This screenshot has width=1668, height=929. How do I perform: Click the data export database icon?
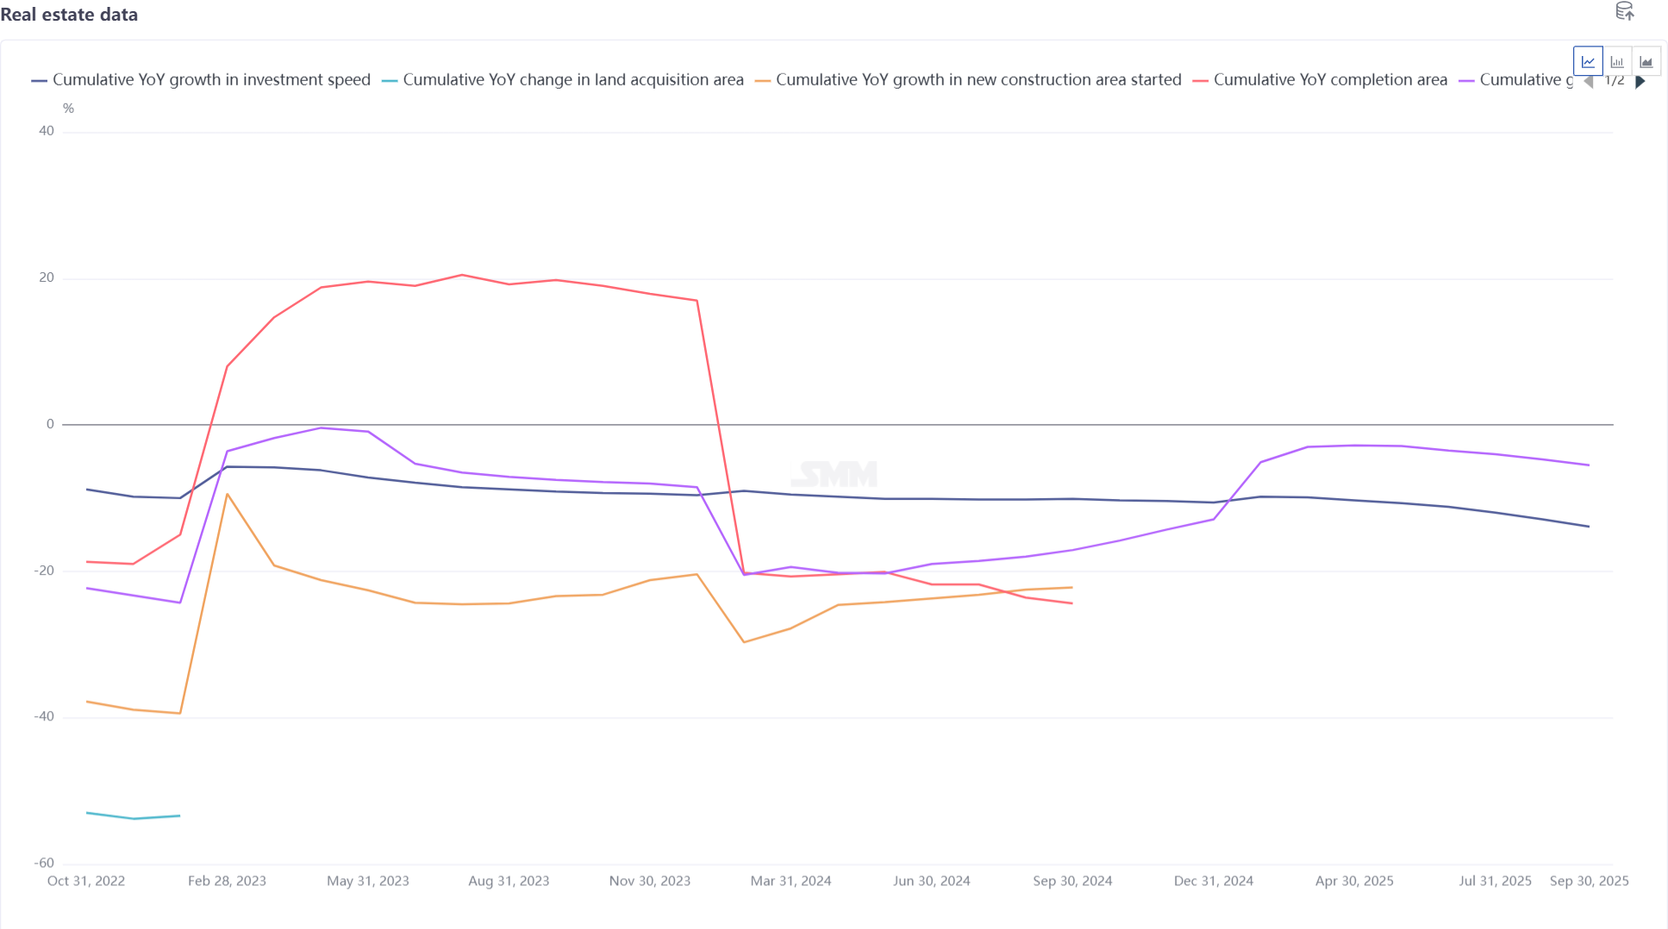pyautogui.click(x=1624, y=11)
